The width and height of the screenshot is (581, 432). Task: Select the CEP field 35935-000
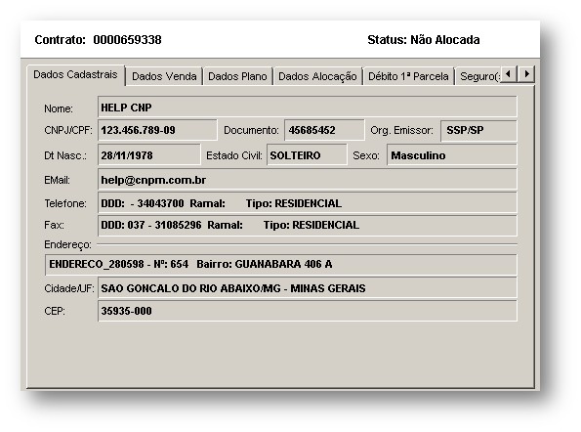coord(308,311)
